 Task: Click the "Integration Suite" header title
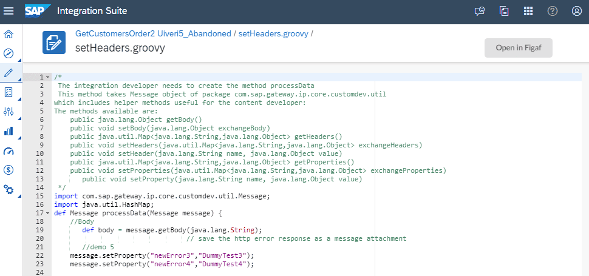coord(92,12)
